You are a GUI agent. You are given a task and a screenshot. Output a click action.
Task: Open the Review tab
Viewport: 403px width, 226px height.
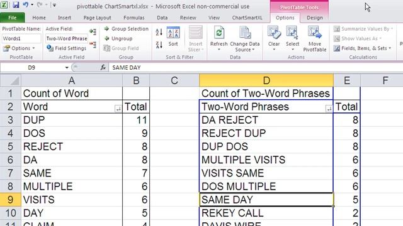188,18
